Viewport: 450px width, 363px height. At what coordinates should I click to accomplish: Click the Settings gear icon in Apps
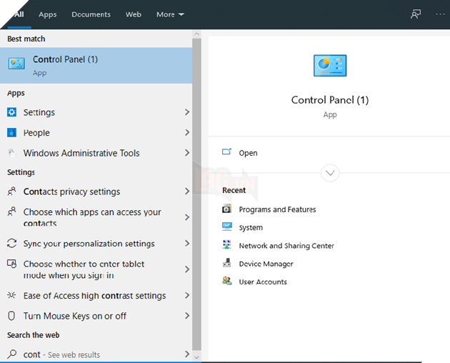point(11,112)
